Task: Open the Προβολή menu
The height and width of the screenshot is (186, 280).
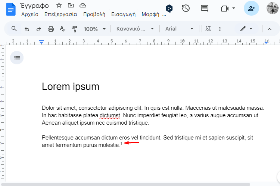Action: coord(94,14)
